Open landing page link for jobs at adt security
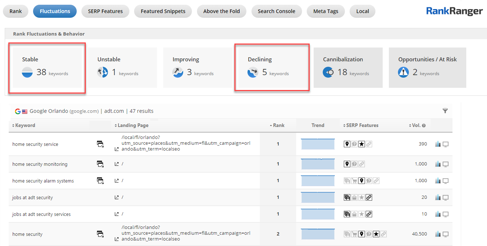Viewport: 487px width, 246px height. tap(117, 197)
